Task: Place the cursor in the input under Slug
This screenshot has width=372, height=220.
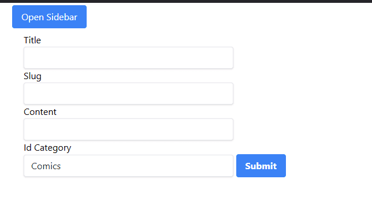Action: pos(128,94)
